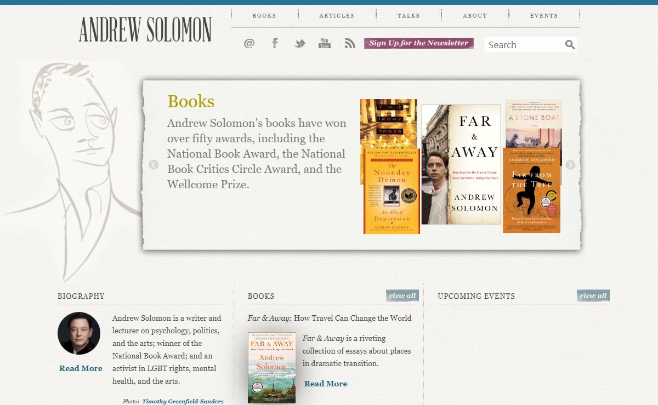The image size is (658, 405).
Task: Click view all in Upcoming Events
Action: pos(593,296)
